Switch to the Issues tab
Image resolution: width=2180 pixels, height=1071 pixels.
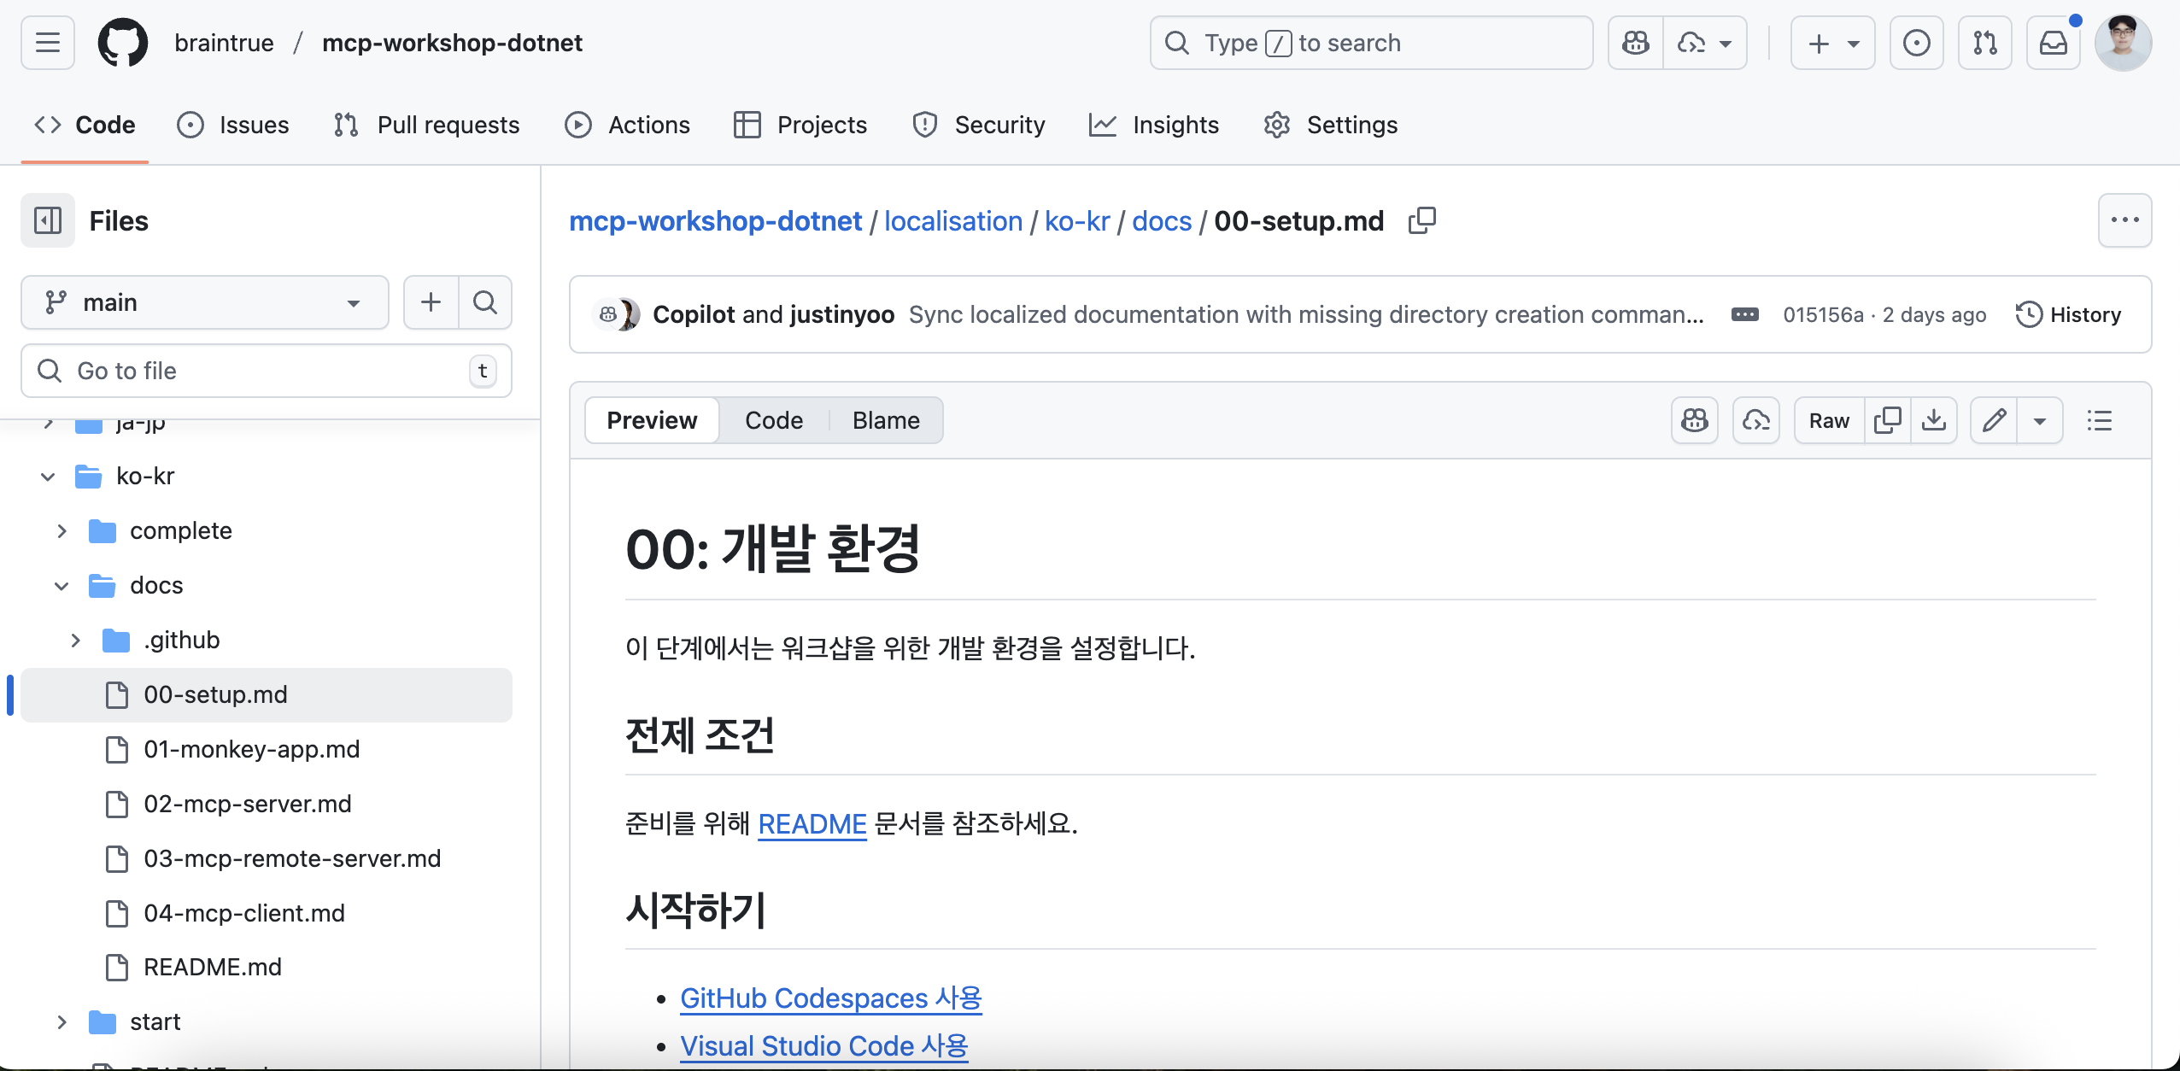point(233,125)
